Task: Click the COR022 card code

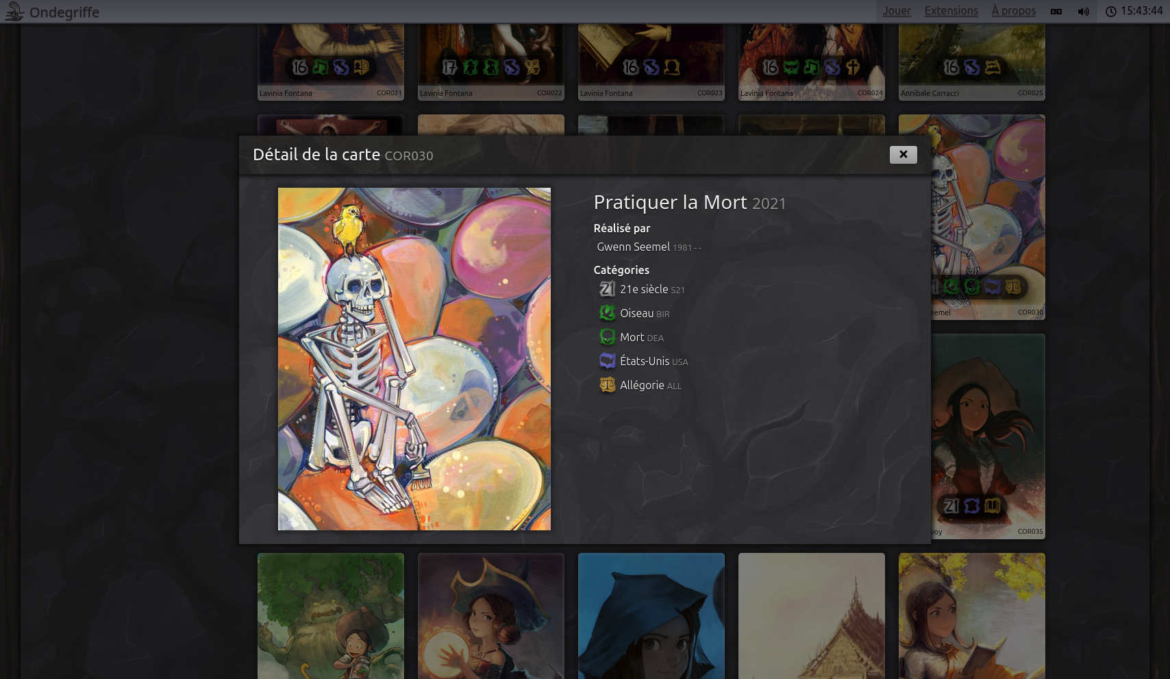Action: (x=549, y=93)
